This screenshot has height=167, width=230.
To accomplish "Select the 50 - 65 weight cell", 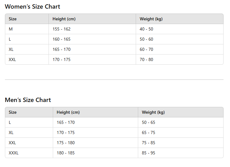I will [x=149, y=122].
